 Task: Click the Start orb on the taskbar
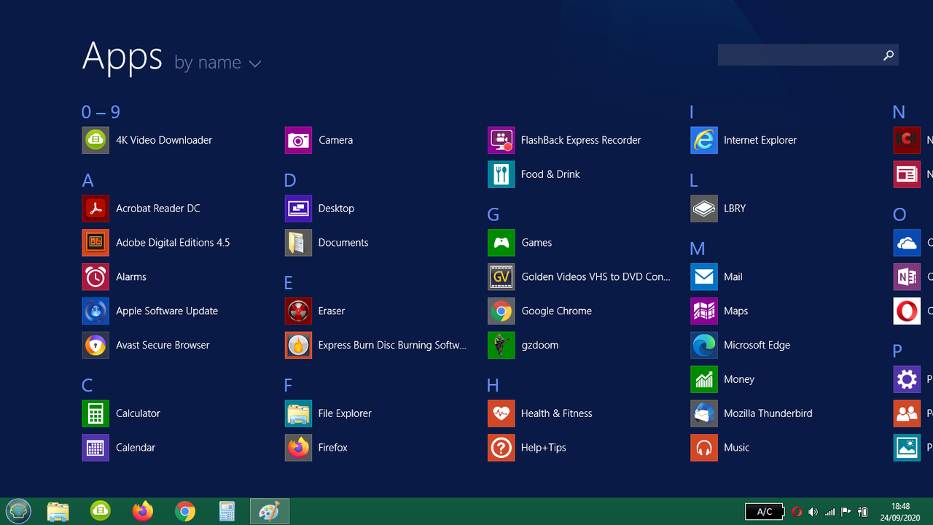(x=18, y=511)
